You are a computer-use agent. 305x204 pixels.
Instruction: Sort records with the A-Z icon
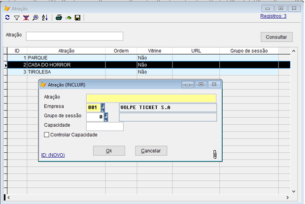44,18
